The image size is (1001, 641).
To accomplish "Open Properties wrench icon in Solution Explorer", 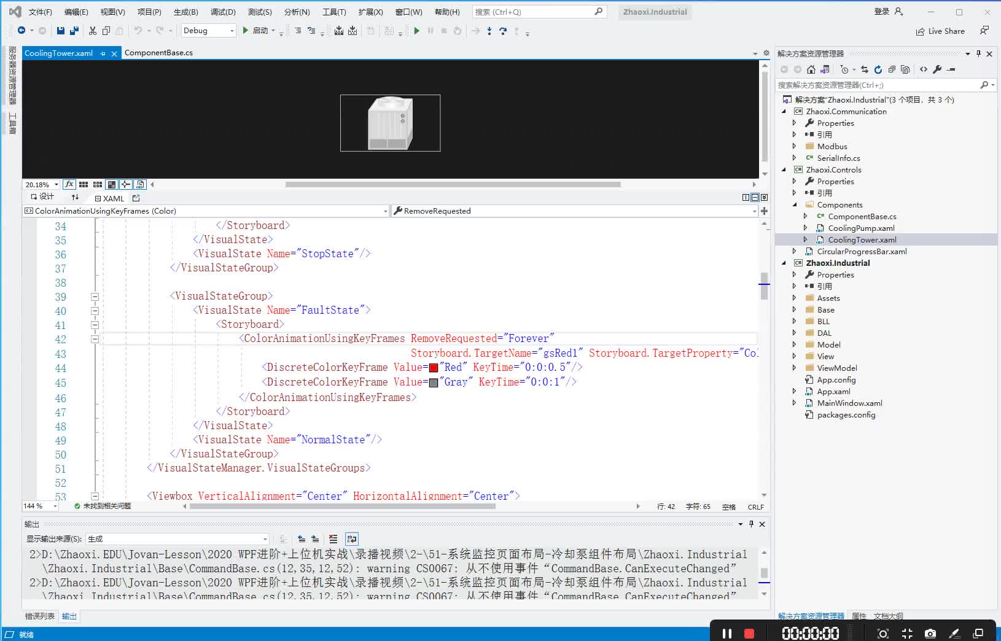I will [x=937, y=69].
